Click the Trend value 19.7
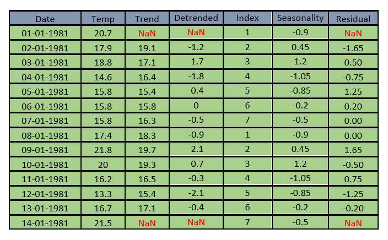The image size is (388, 240). [x=147, y=150]
